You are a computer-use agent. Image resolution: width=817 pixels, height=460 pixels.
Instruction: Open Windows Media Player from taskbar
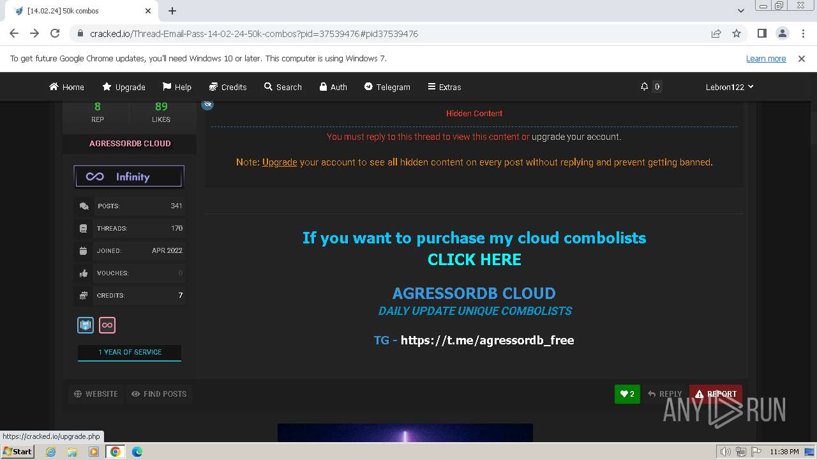pyautogui.click(x=94, y=452)
